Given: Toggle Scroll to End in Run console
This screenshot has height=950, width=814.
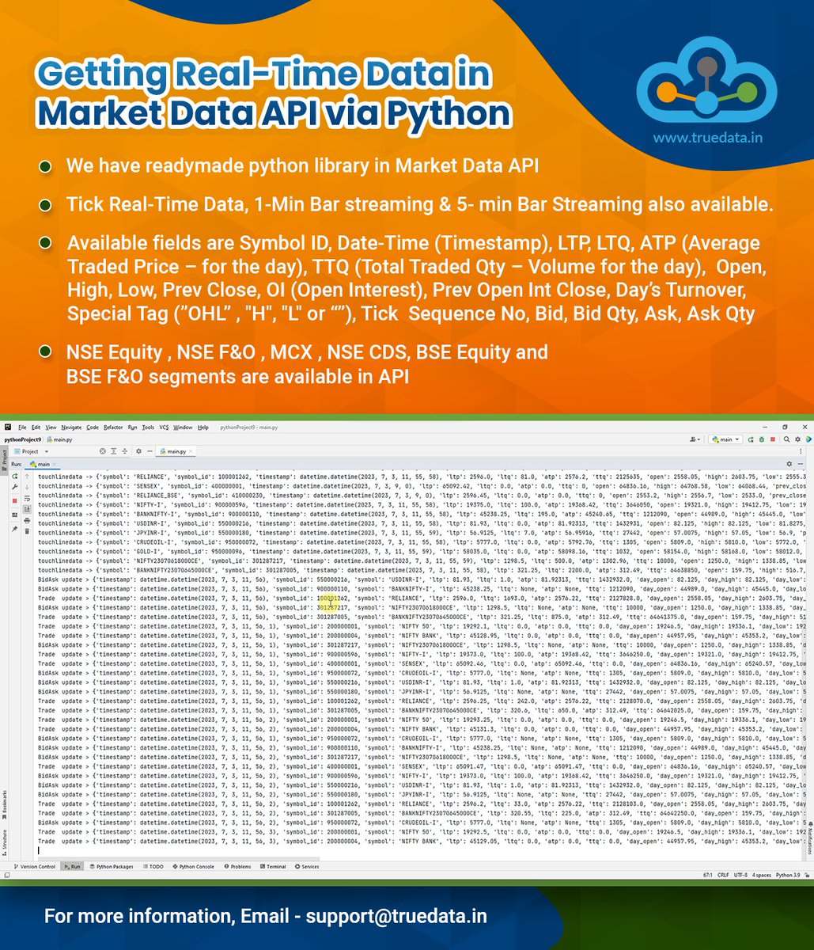Looking at the screenshot, I should [27, 509].
